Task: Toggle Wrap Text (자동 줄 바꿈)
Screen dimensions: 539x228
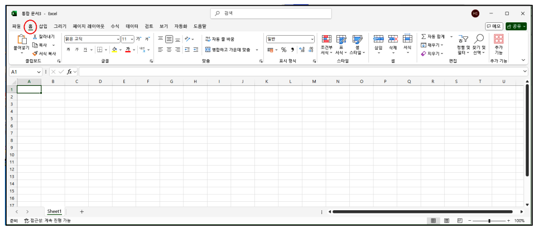Action: coord(220,39)
